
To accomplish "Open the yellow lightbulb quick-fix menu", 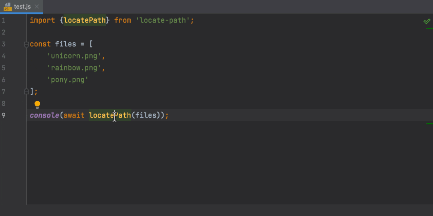I will pyautogui.click(x=37, y=105).
